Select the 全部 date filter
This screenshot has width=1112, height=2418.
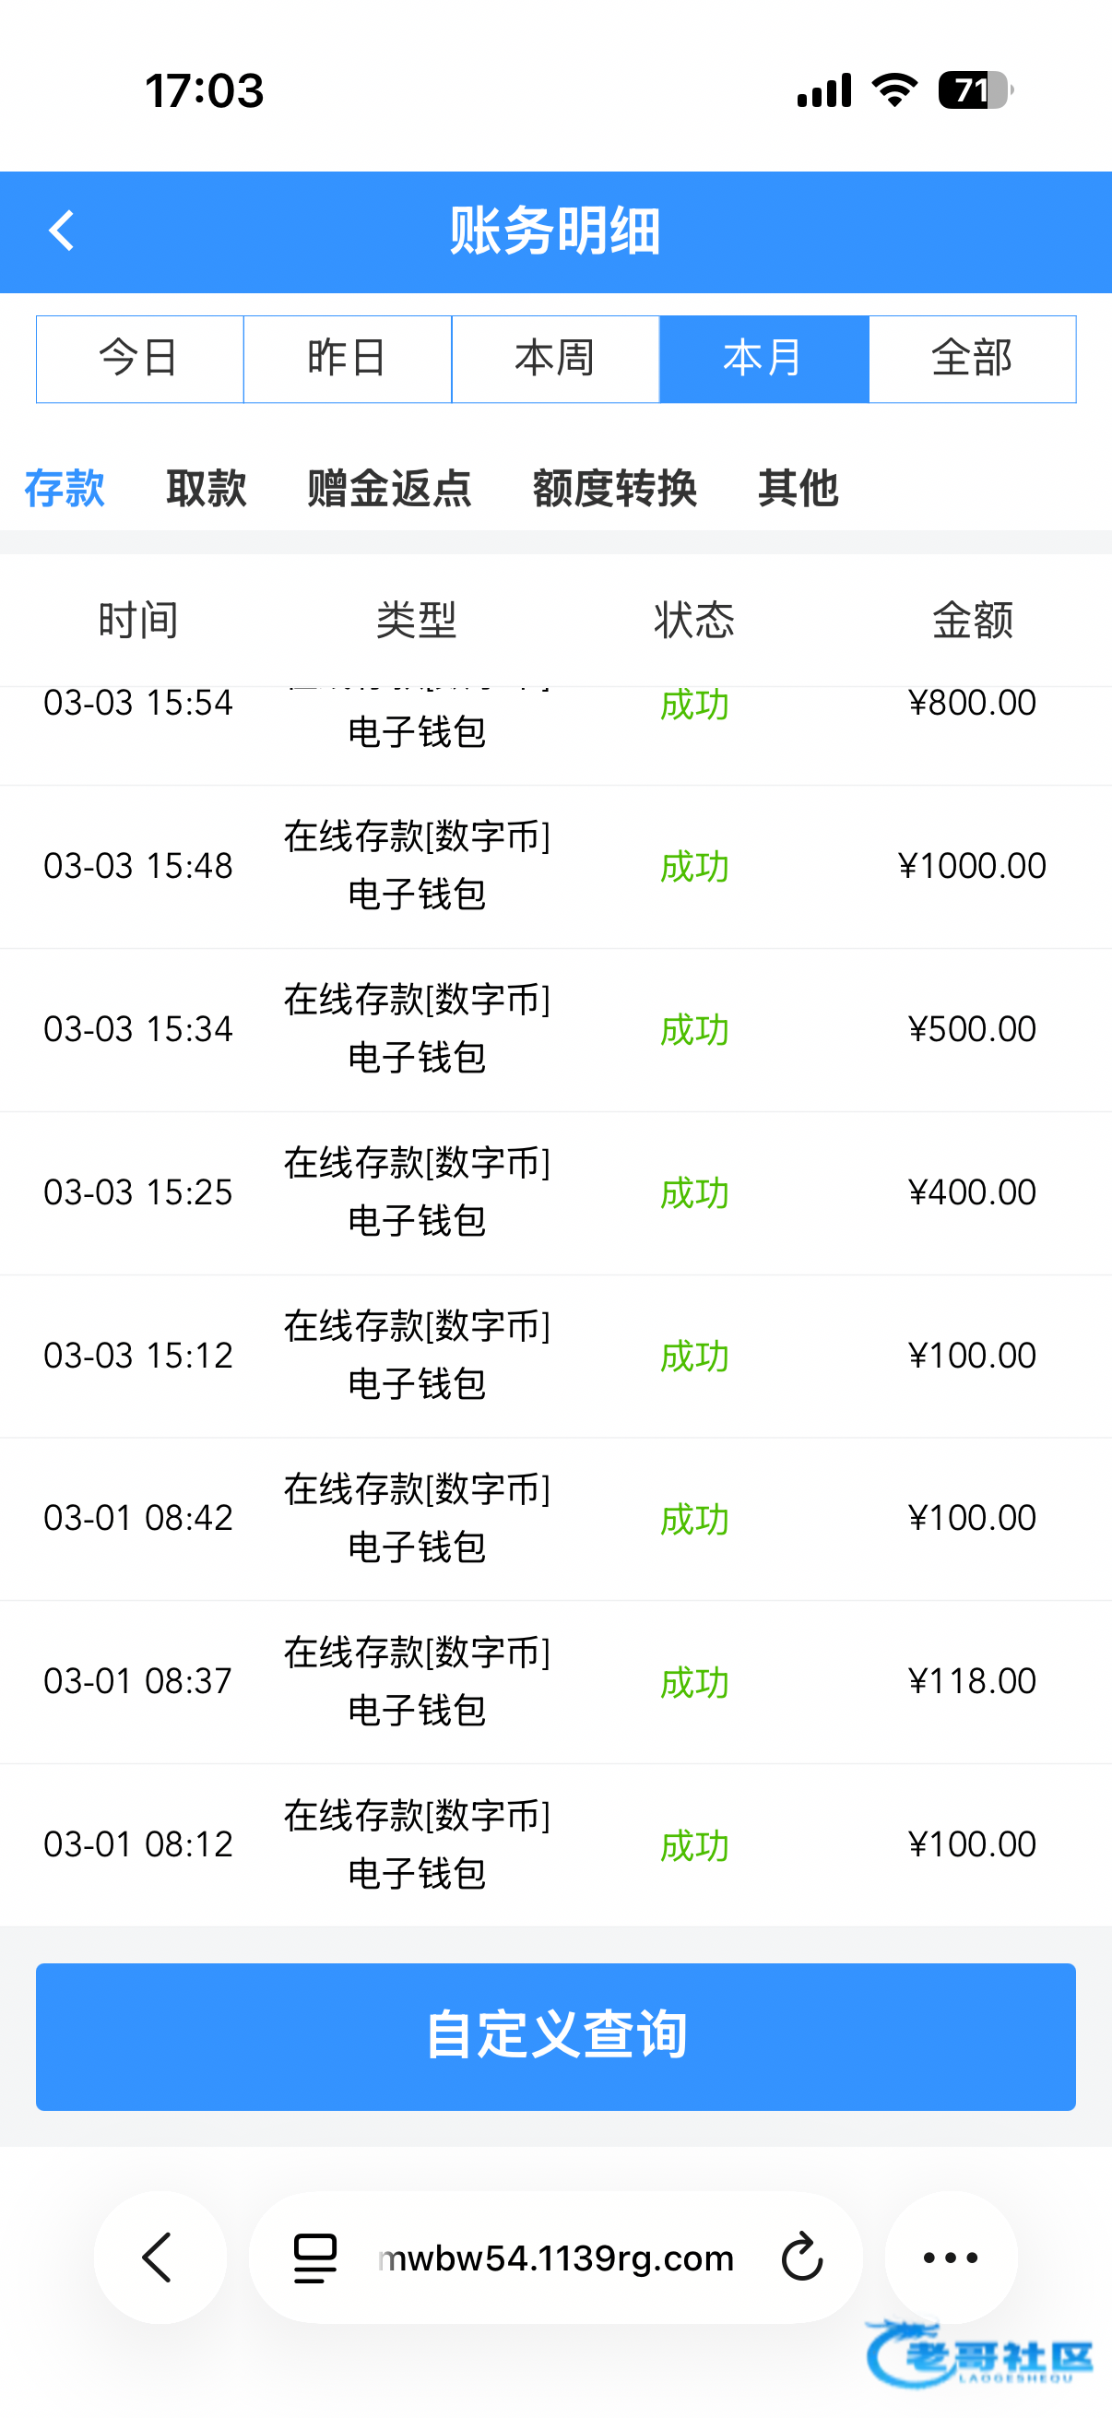tap(972, 359)
